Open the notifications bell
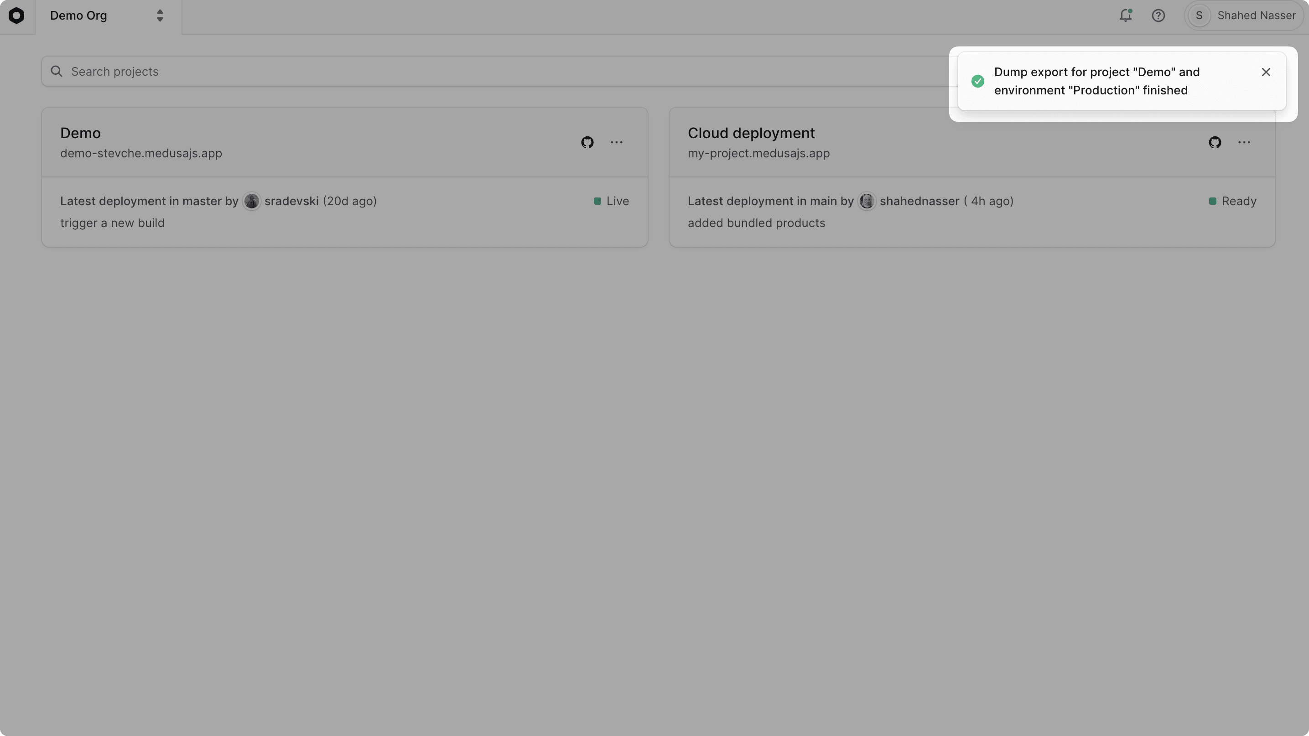Viewport: 1309px width, 736px height. [1125, 16]
